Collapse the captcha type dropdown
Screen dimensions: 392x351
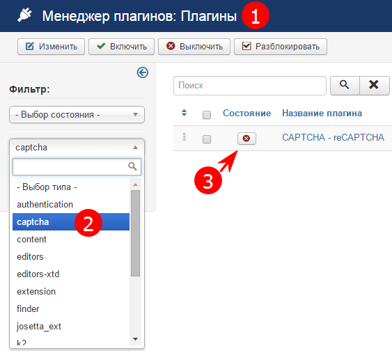click(x=77, y=147)
